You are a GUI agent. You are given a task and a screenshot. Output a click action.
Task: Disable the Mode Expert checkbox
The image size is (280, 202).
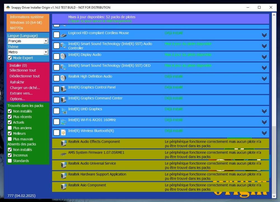[10, 58]
